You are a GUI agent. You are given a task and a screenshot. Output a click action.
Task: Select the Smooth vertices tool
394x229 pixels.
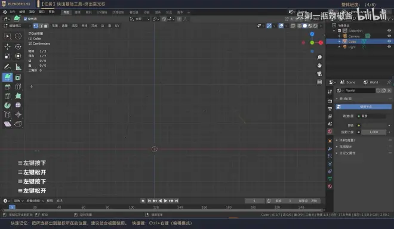[18, 105]
